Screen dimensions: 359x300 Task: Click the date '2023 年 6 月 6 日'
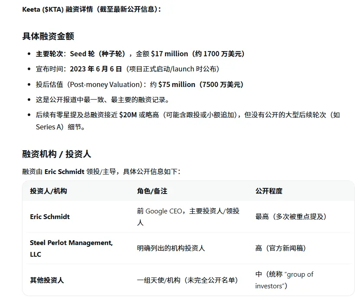click(96, 69)
